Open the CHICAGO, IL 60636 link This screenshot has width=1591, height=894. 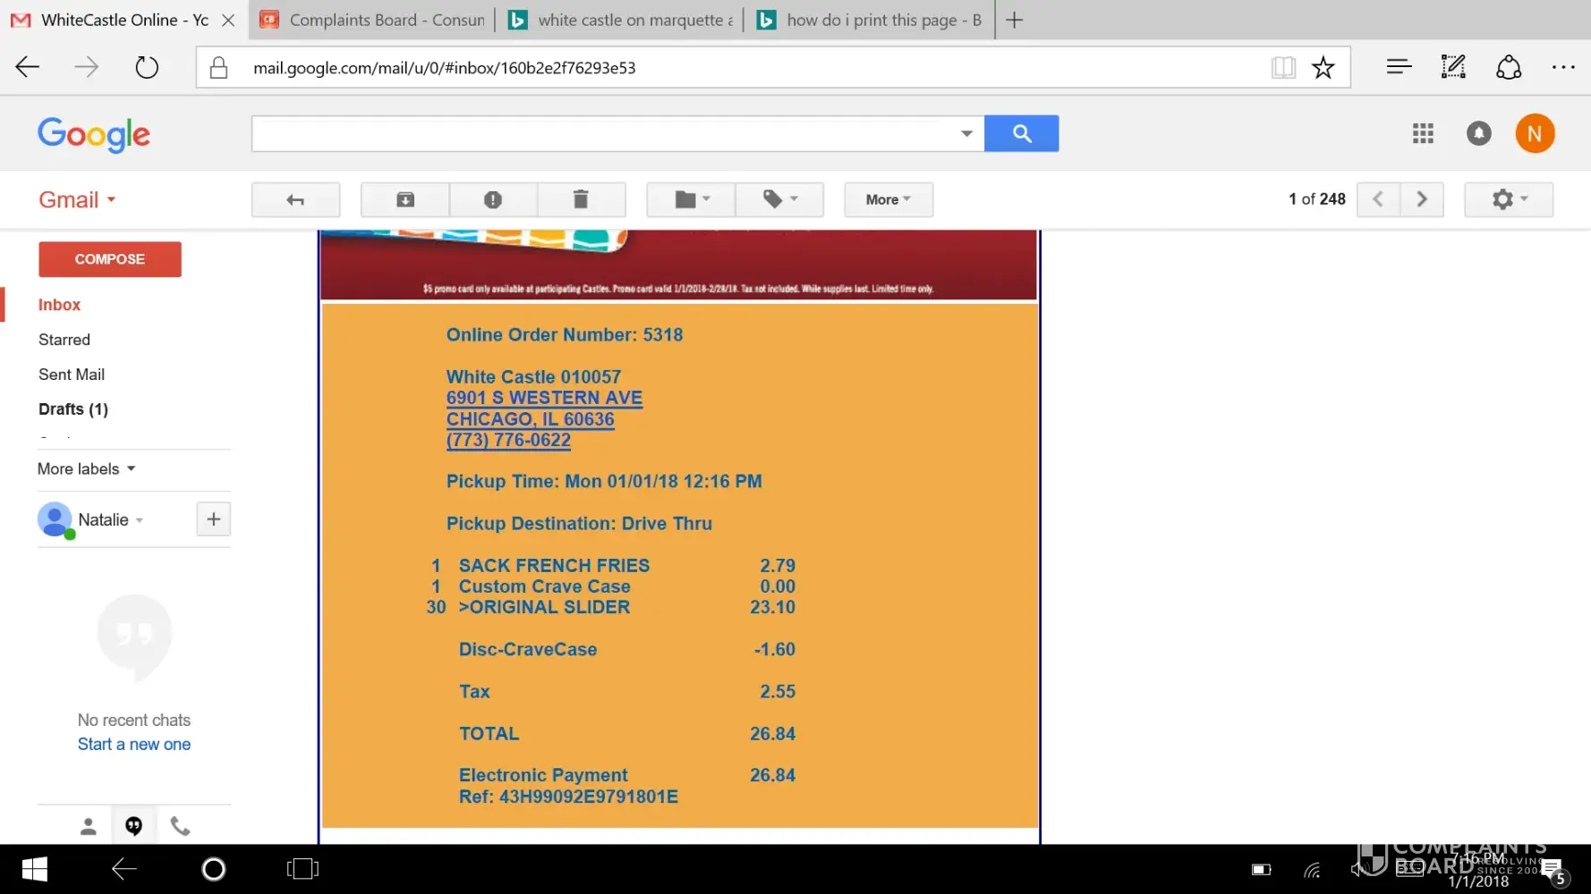(531, 419)
